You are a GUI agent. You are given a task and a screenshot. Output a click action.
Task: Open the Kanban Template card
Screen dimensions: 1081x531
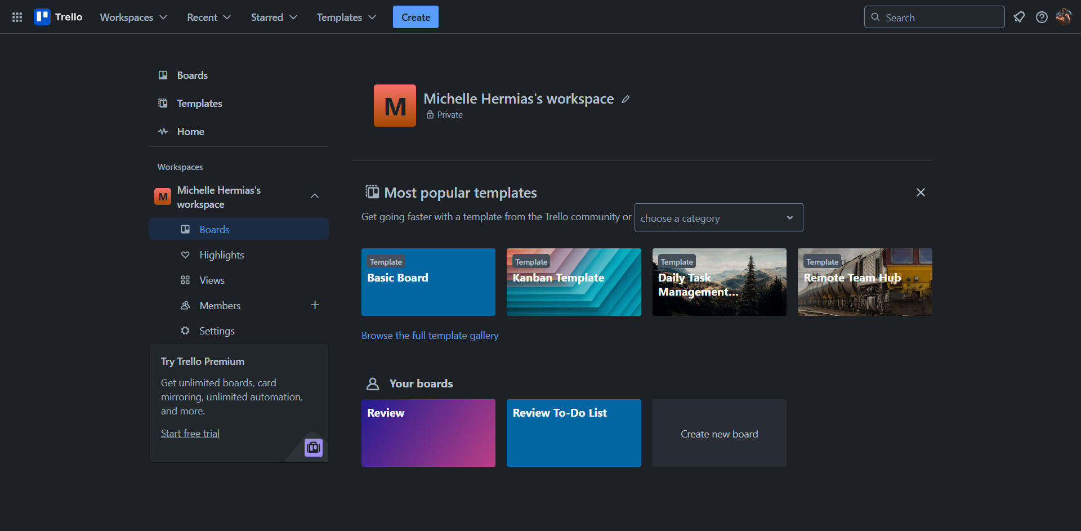[574, 282]
